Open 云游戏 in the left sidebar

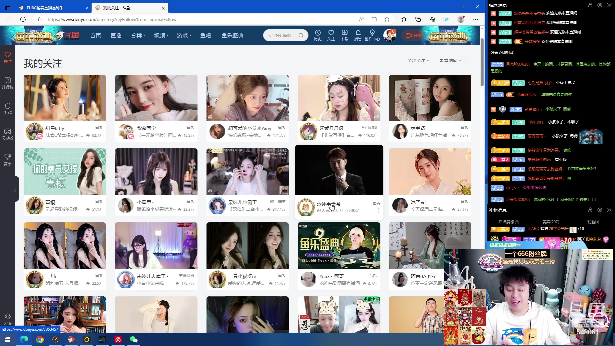8,134
